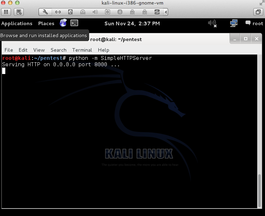The height and width of the screenshot is (216, 265).
Task: Open the root user menu
Action: (254, 23)
